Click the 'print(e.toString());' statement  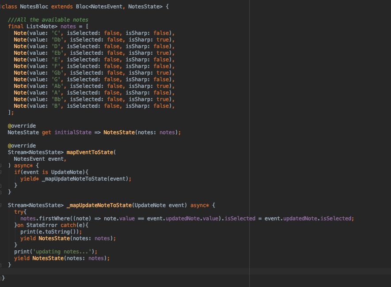51,232
